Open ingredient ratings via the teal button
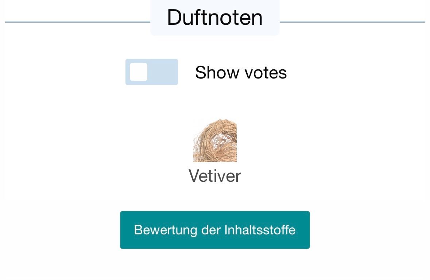This screenshot has height=280, width=430. [x=215, y=230]
